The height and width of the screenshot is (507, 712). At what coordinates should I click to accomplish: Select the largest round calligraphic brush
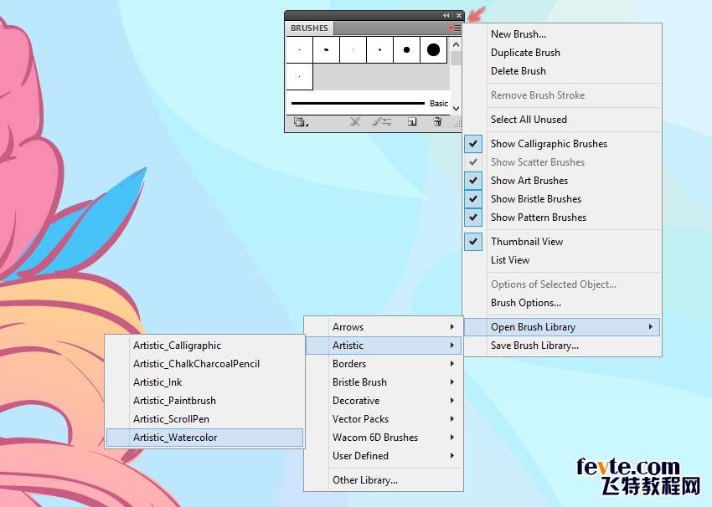click(433, 50)
